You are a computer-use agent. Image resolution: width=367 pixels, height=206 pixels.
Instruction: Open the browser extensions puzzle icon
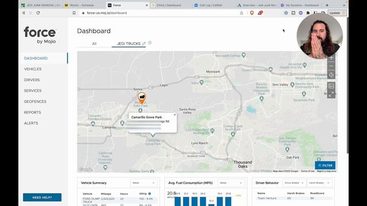(x=308, y=13)
